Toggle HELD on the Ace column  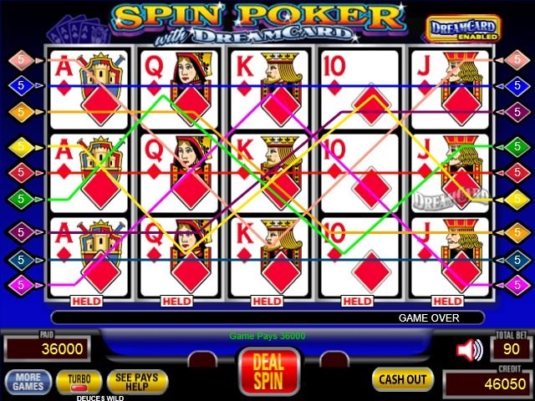click(x=87, y=301)
